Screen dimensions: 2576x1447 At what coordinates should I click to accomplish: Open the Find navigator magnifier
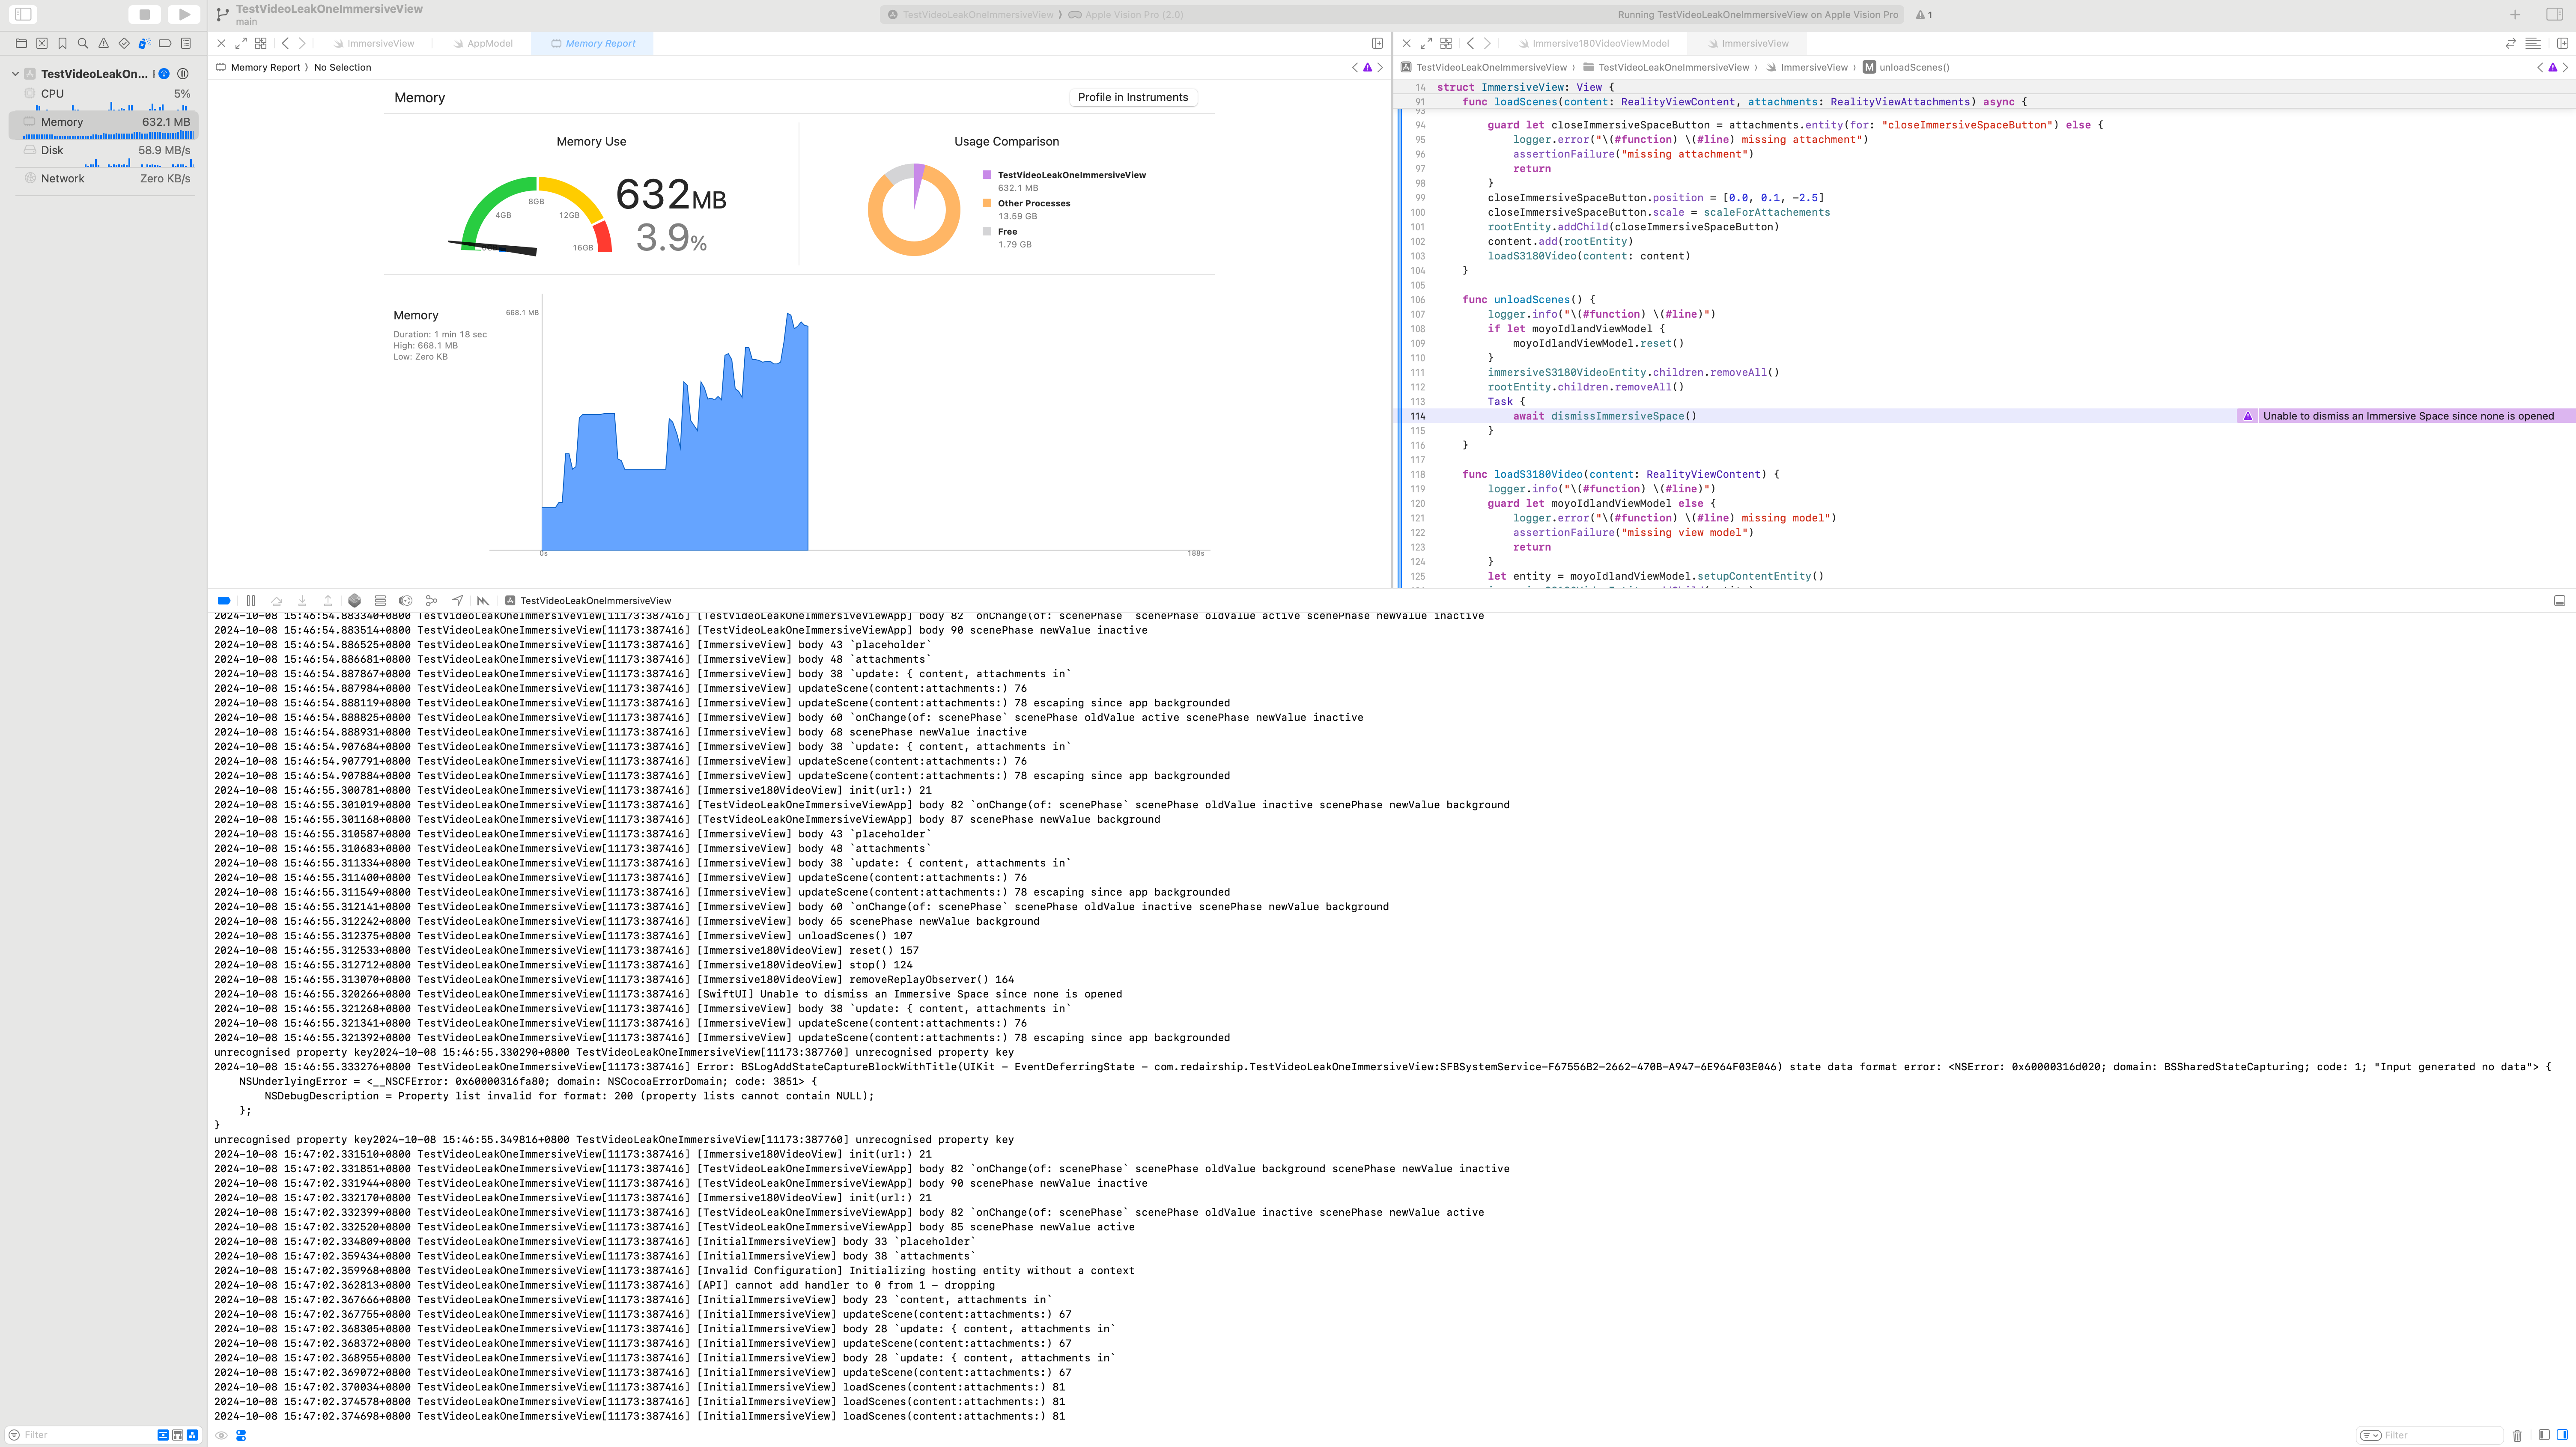[x=83, y=43]
